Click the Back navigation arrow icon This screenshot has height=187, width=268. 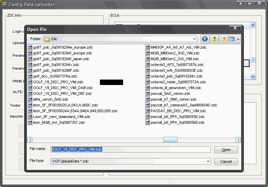(x=205, y=39)
